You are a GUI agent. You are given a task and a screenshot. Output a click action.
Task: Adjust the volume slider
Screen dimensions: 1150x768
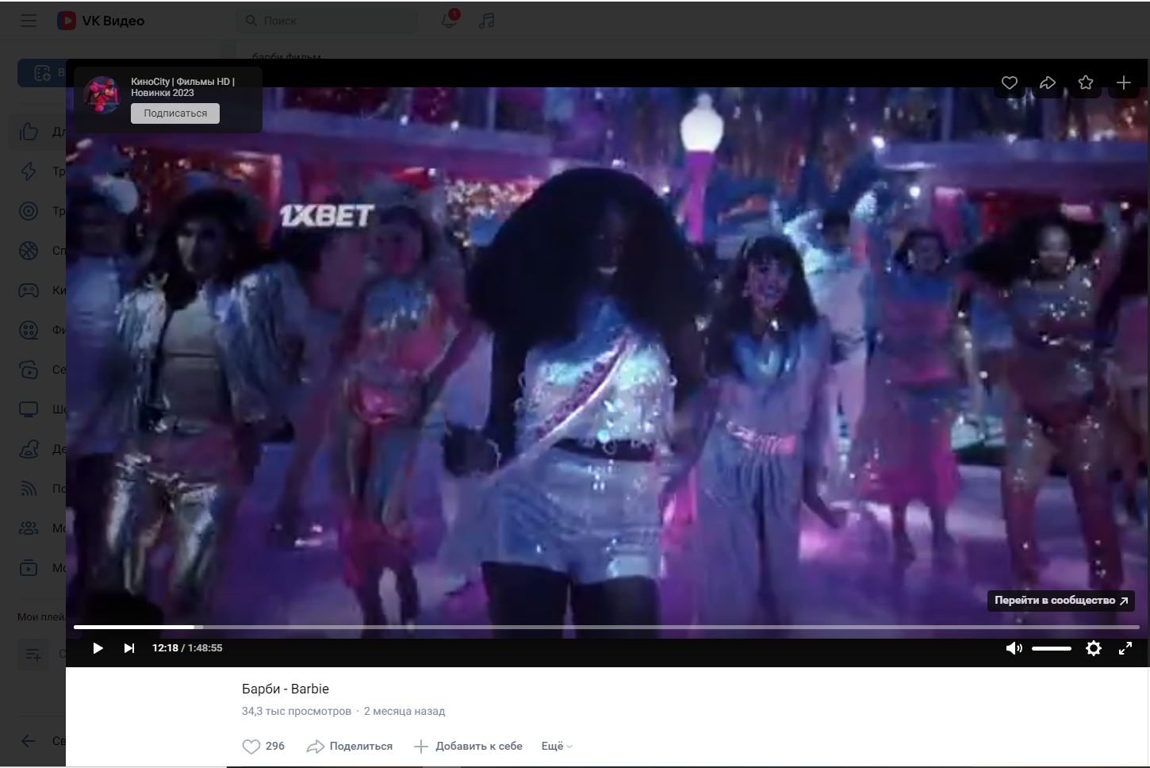(1052, 648)
